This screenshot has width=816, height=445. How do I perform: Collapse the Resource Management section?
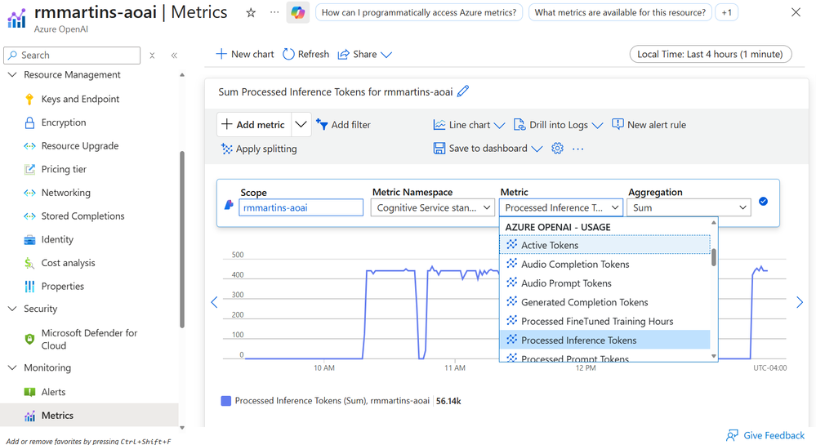[x=12, y=75]
